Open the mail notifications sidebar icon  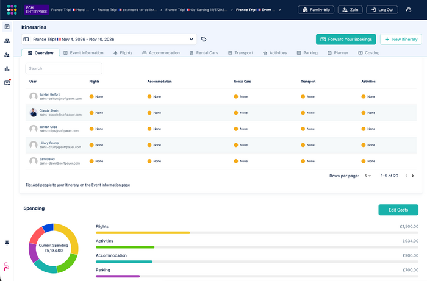(x=7, y=83)
